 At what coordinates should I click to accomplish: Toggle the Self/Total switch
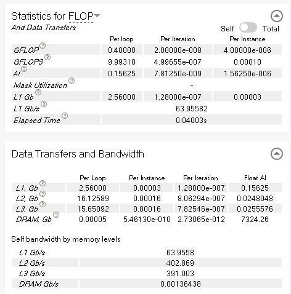pos(248,28)
